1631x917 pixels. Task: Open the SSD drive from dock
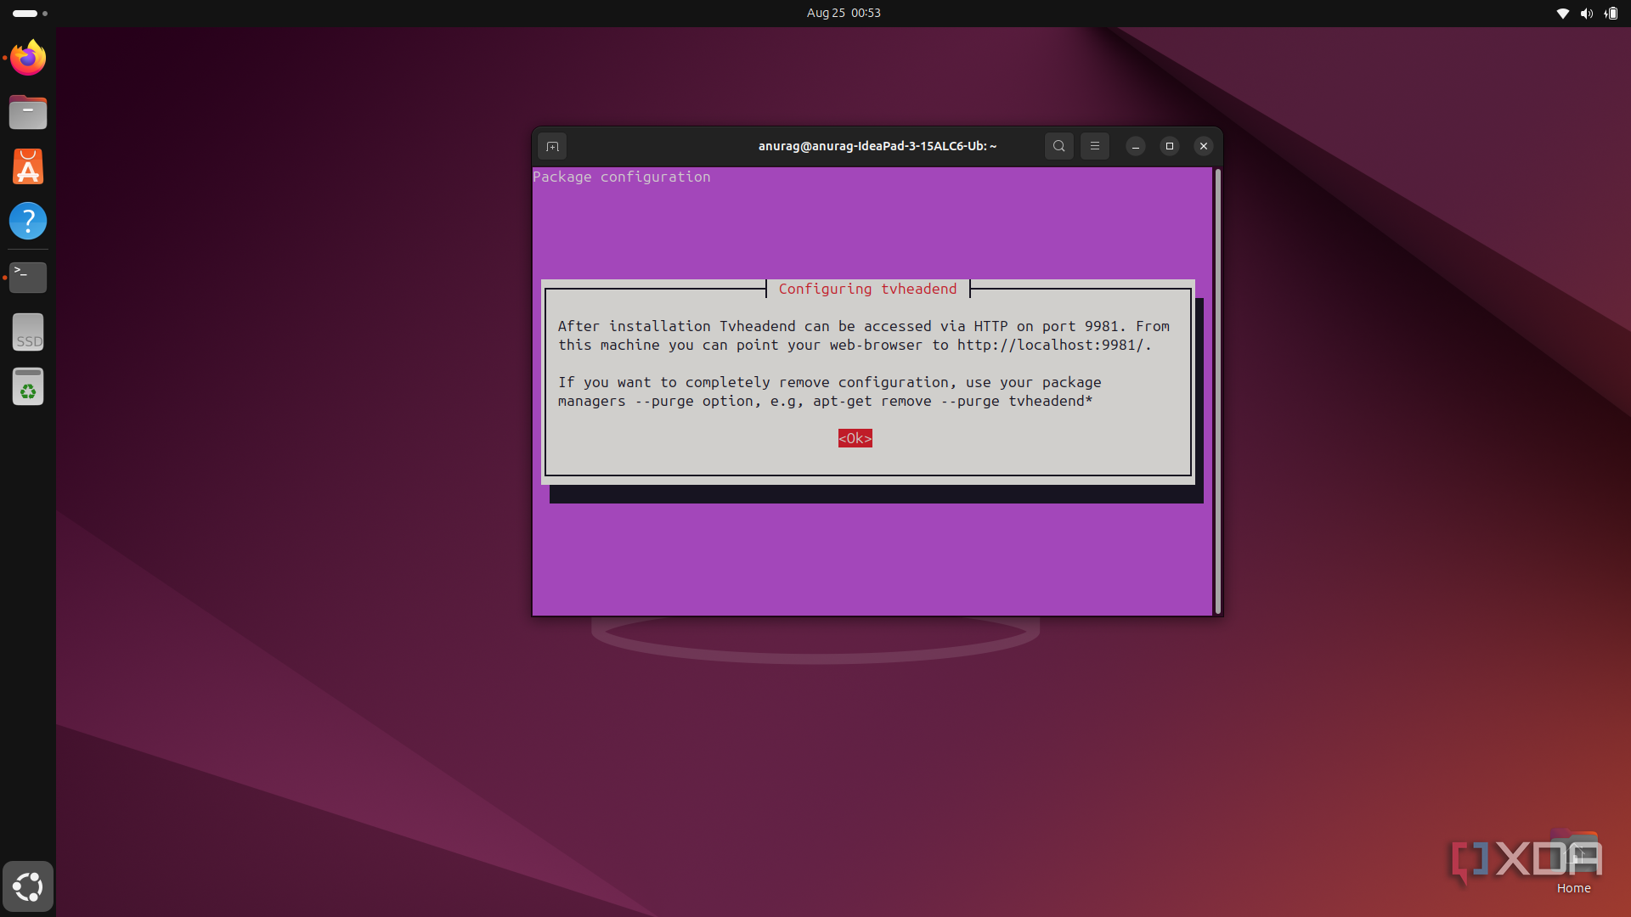click(x=28, y=332)
